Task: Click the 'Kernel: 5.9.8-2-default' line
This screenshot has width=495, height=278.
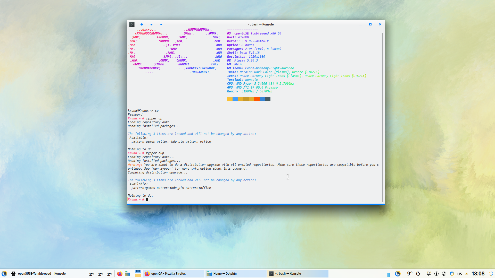Action: 248,41
